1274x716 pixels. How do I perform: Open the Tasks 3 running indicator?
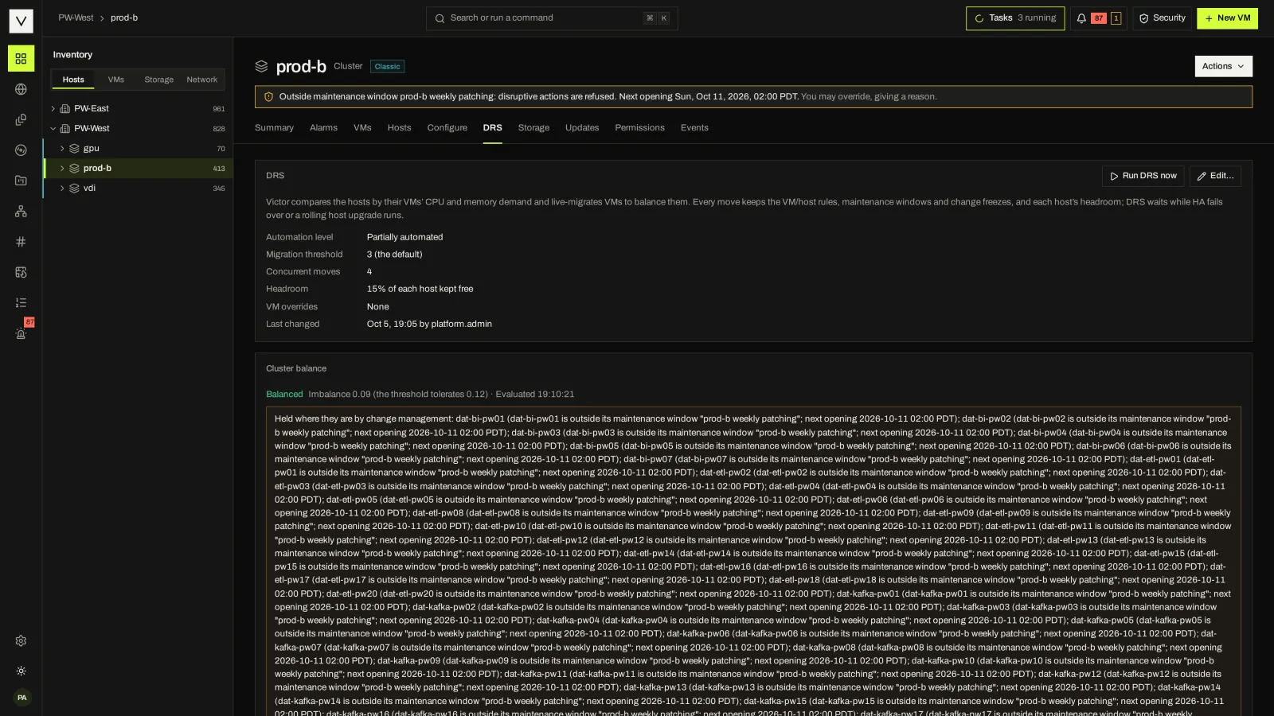[1015, 18]
